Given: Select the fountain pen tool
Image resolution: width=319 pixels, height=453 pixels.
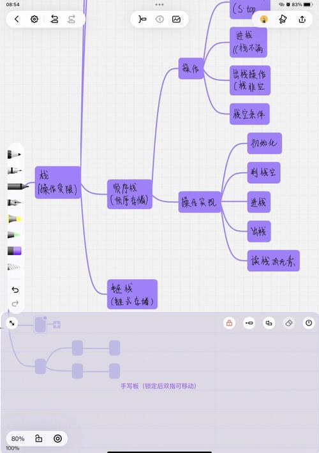Looking at the screenshot, I should pos(14,203).
